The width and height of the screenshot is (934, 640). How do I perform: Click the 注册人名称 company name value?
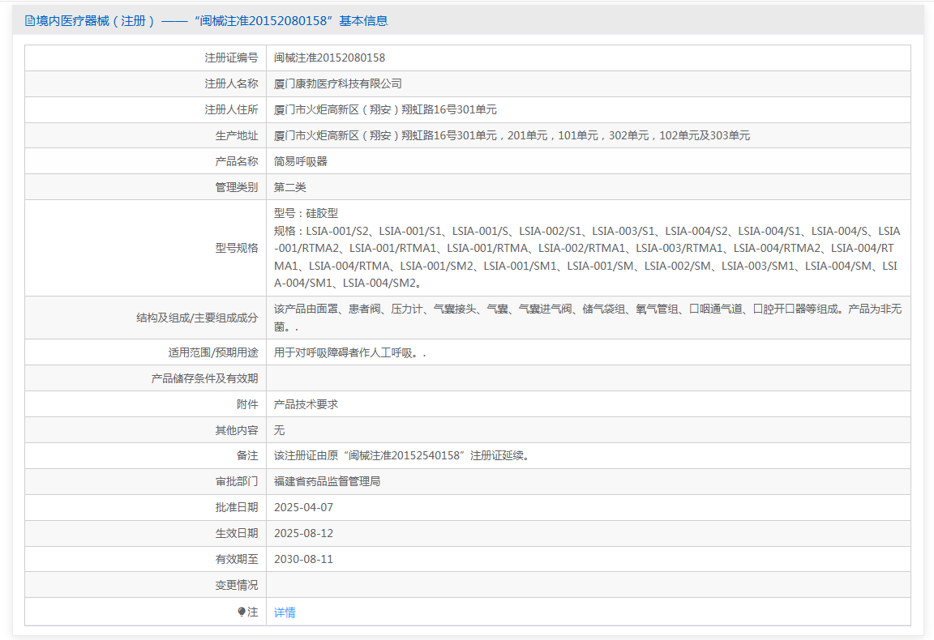(x=338, y=84)
